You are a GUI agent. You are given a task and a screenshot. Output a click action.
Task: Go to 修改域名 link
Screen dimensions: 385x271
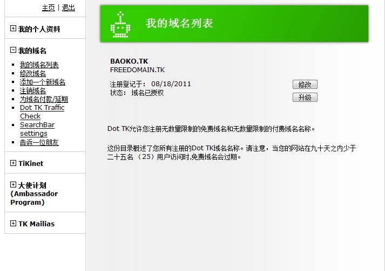(33, 73)
